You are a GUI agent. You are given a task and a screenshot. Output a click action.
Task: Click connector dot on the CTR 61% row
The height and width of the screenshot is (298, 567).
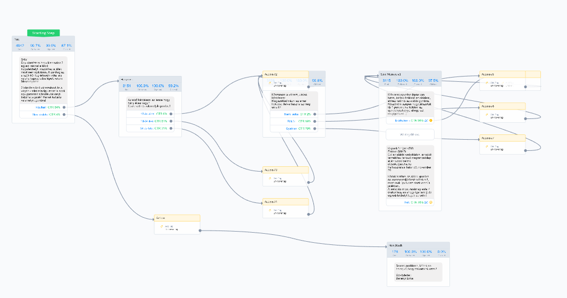171,121
